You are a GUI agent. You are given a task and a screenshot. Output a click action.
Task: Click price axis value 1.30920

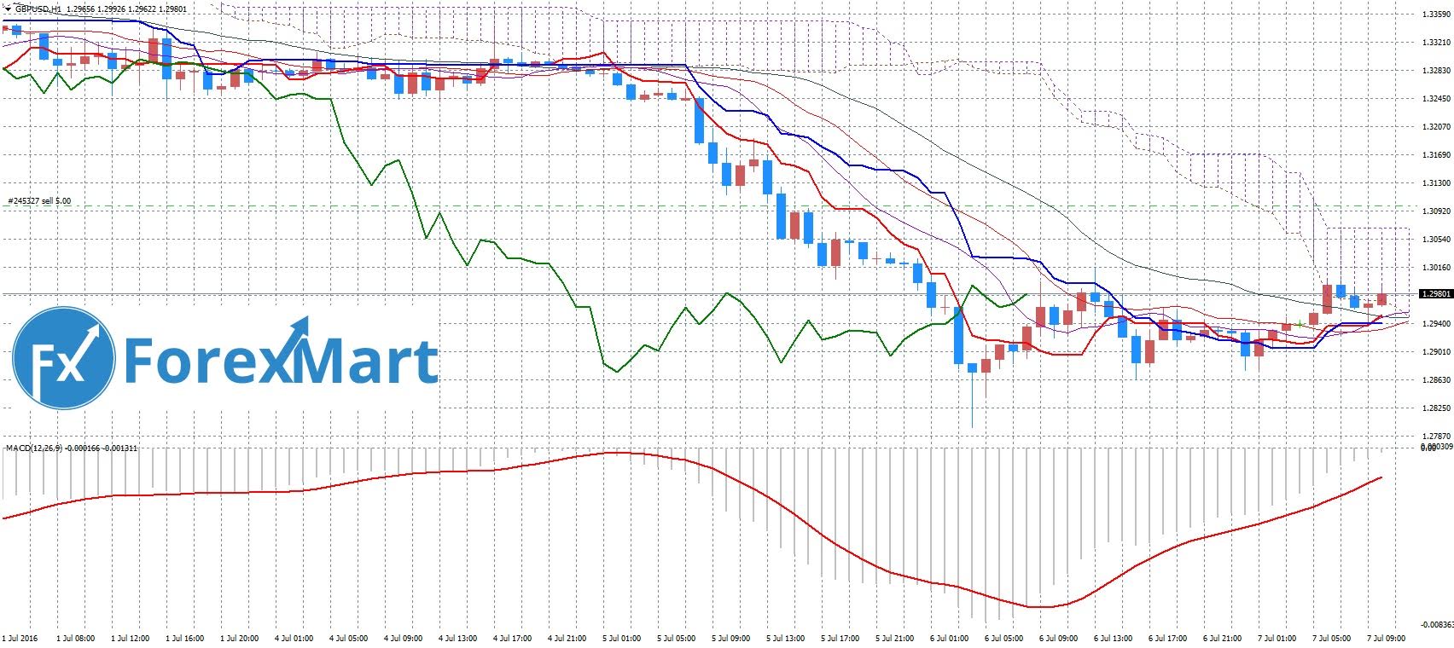[x=1435, y=211]
